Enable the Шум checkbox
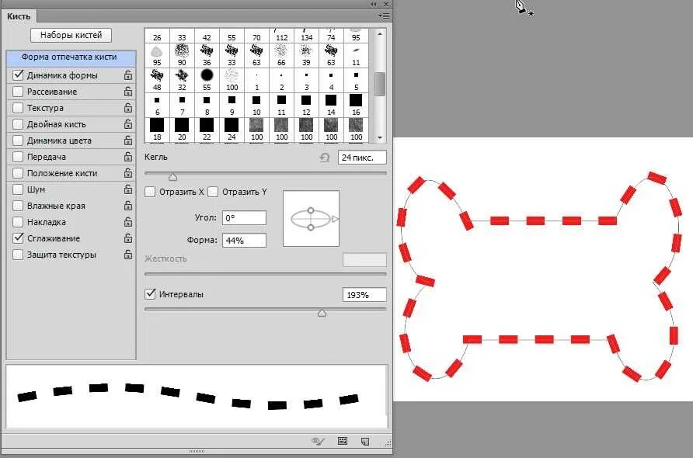This screenshot has width=693, height=458. [18, 189]
